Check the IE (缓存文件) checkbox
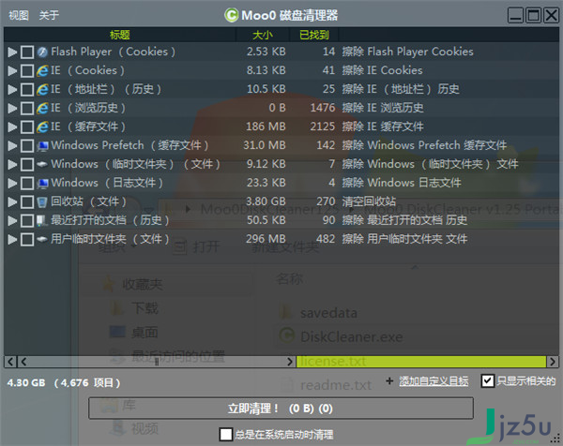Image resolution: width=563 pixels, height=446 pixels. click(x=27, y=126)
